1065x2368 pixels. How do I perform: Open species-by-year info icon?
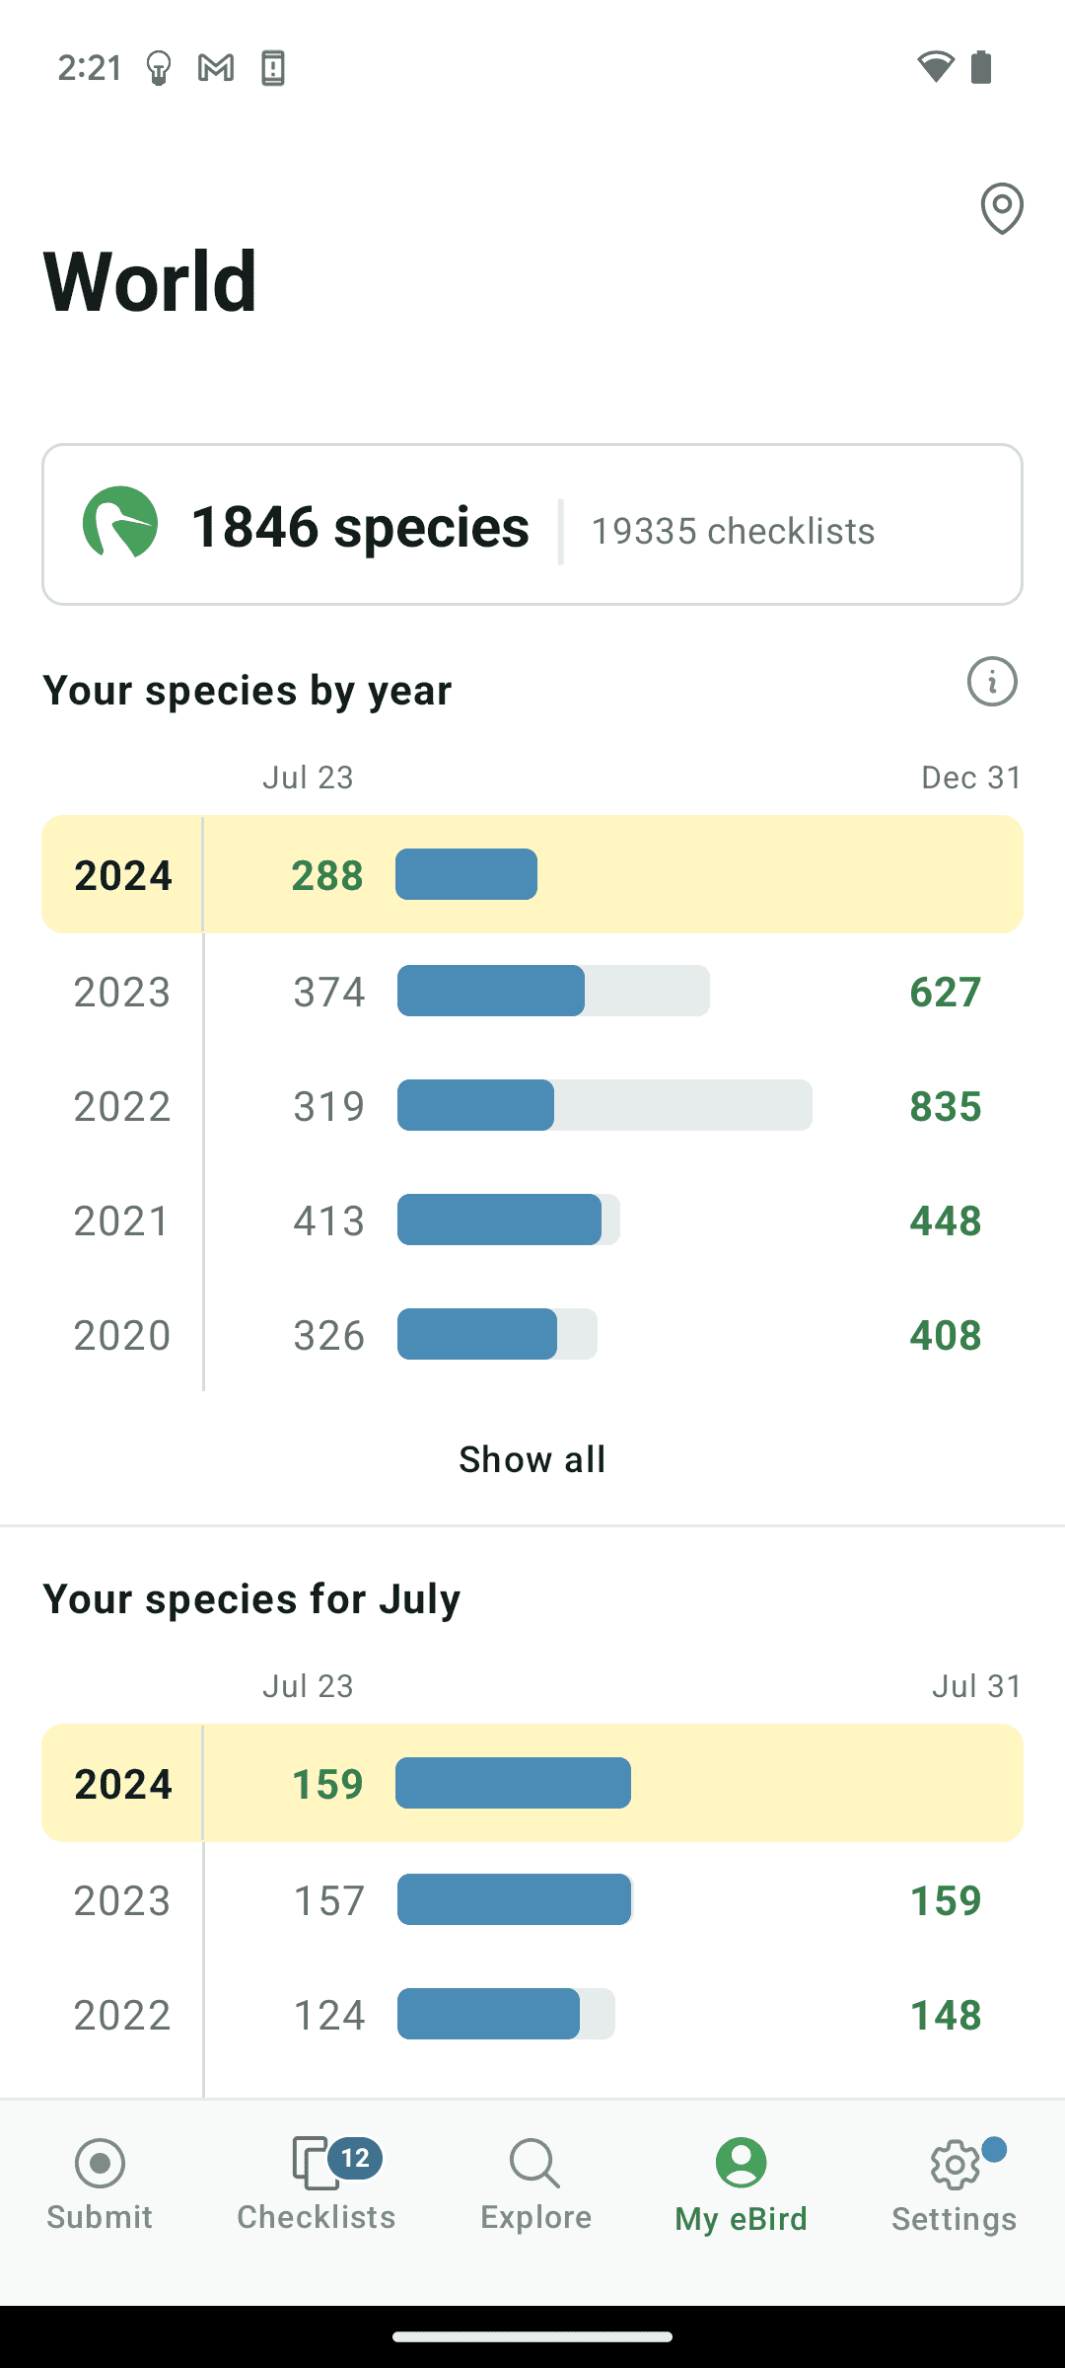click(x=991, y=682)
